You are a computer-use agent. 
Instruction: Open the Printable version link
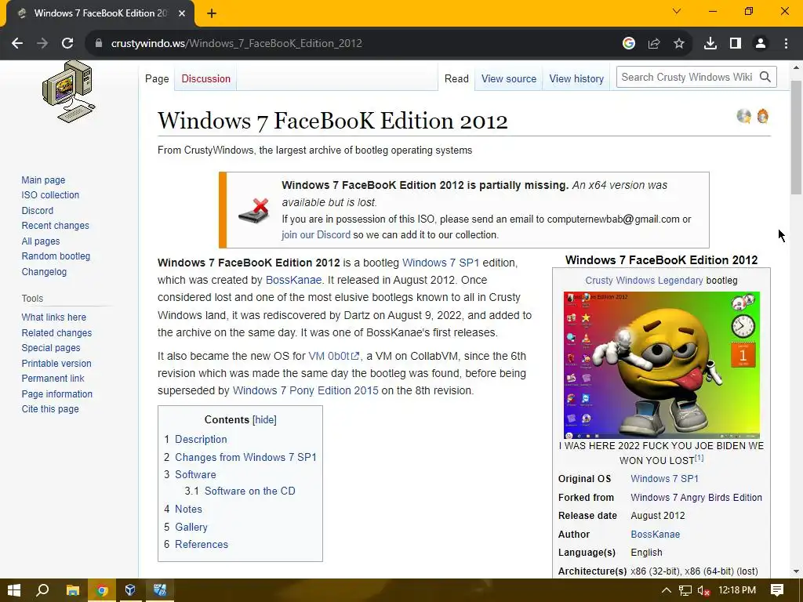point(56,364)
